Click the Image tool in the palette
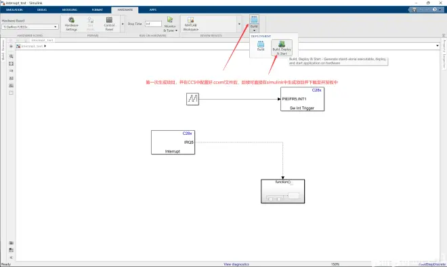Screen dimensions: 447x267 coord(11,85)
